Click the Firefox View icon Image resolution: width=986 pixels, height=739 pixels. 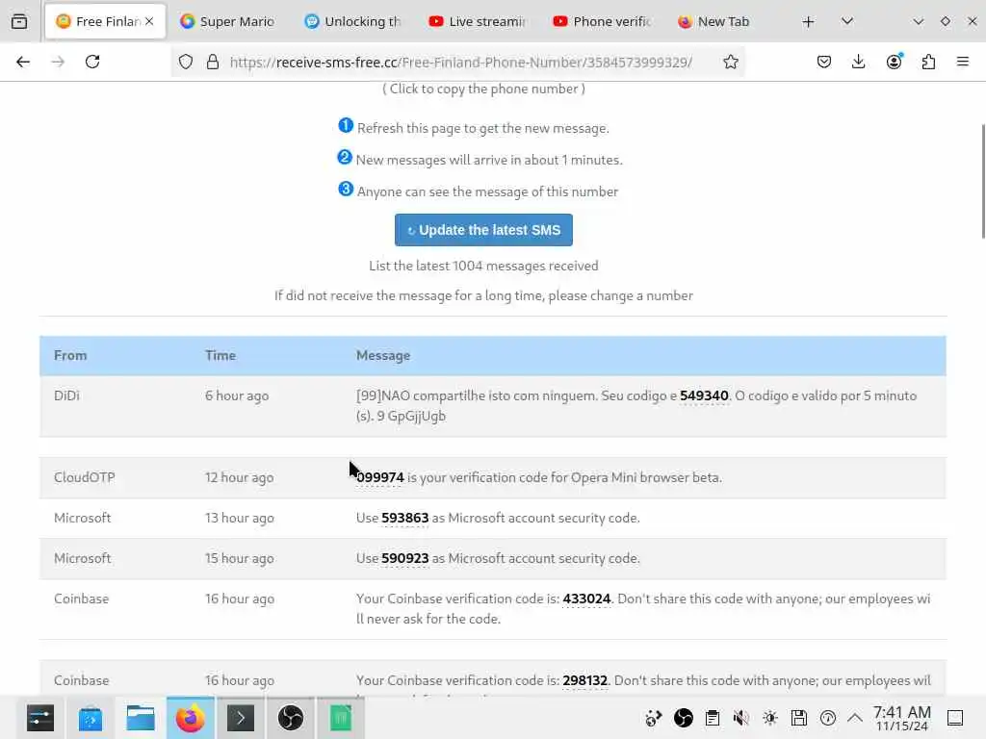coord(19,21)
